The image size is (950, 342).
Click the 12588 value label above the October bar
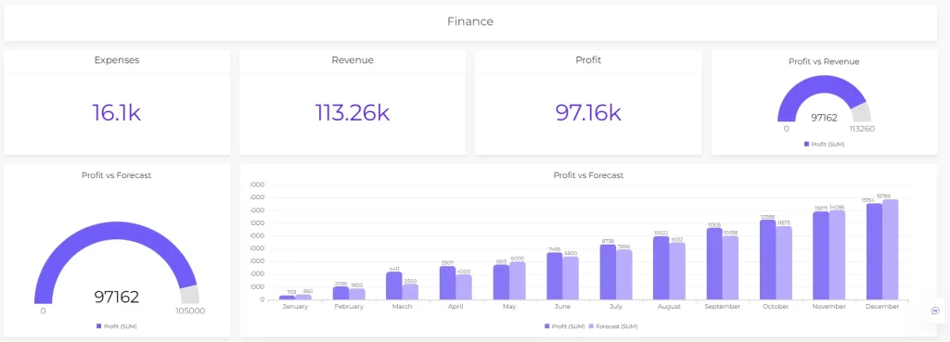[767, 216]
